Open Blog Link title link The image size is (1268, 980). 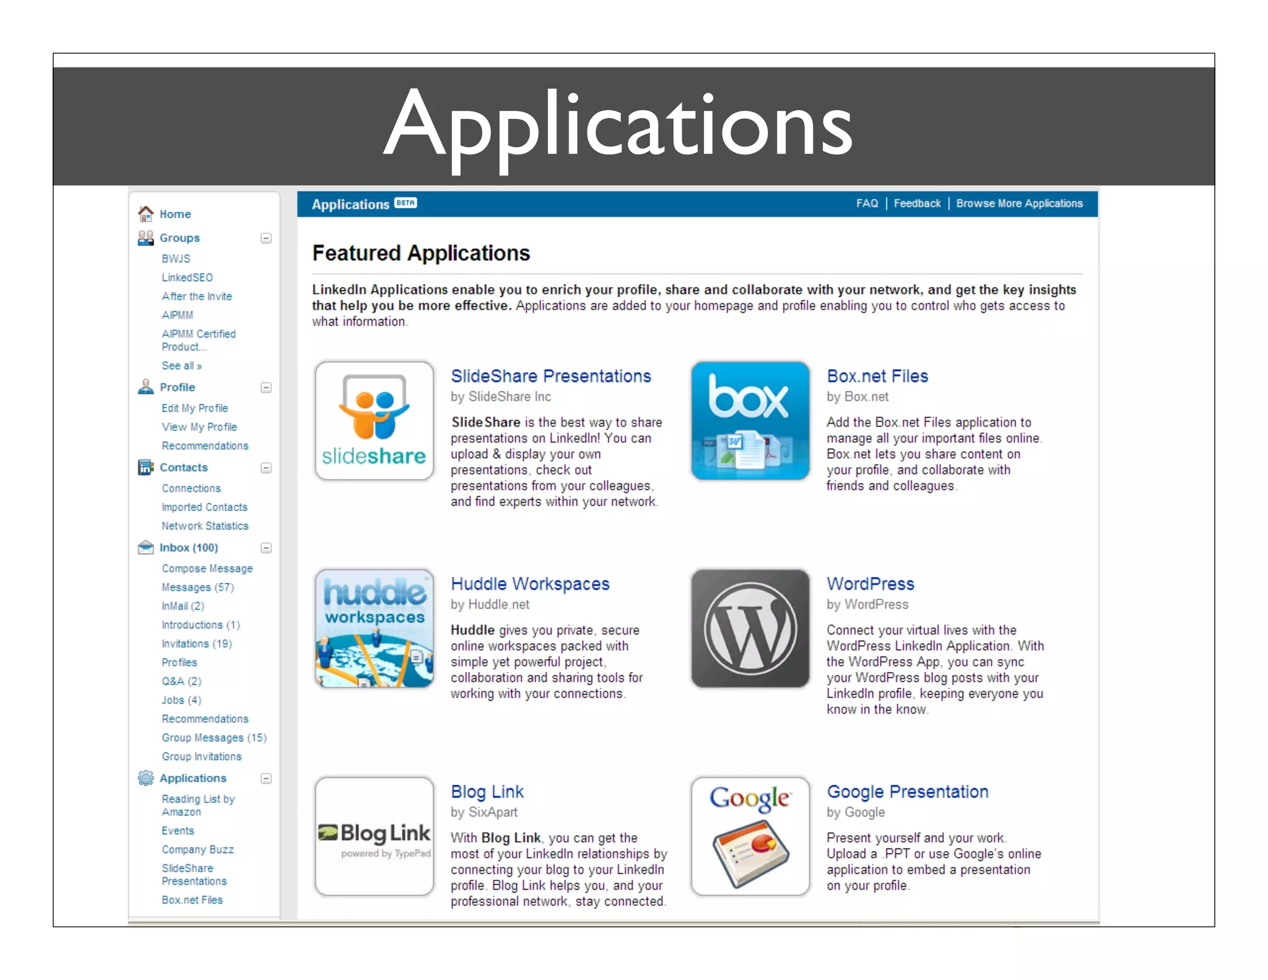[x=487, y=792]
